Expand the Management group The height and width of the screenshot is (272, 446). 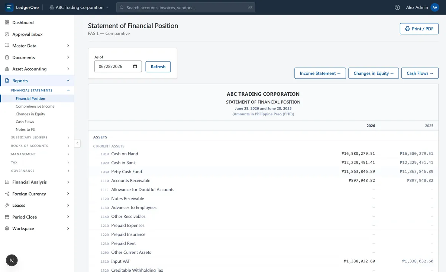coord(68,154)
